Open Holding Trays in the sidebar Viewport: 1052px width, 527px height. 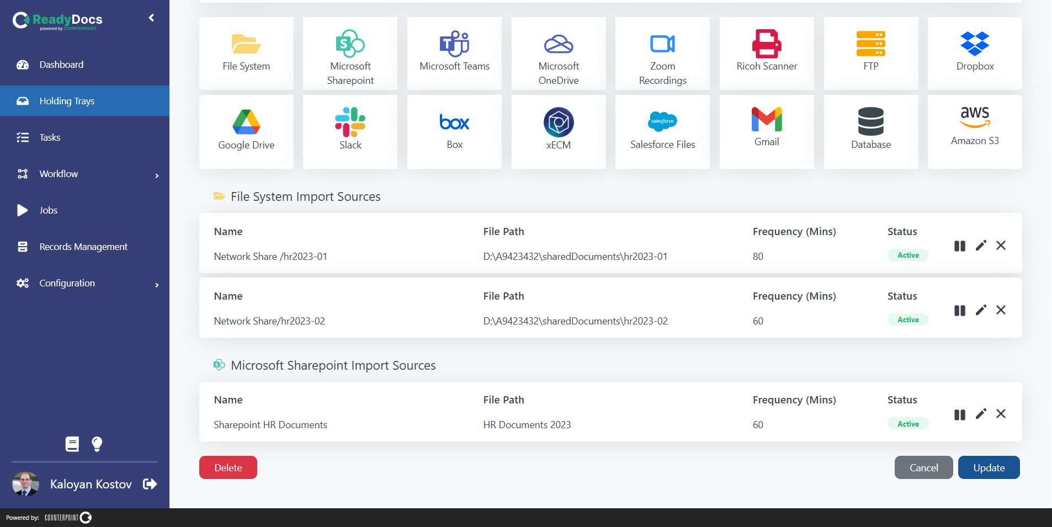84,101
